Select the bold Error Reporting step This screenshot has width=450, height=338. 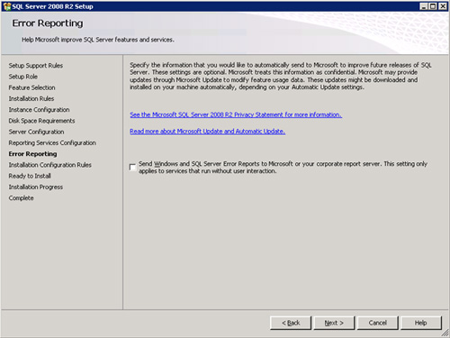point(32,154)
